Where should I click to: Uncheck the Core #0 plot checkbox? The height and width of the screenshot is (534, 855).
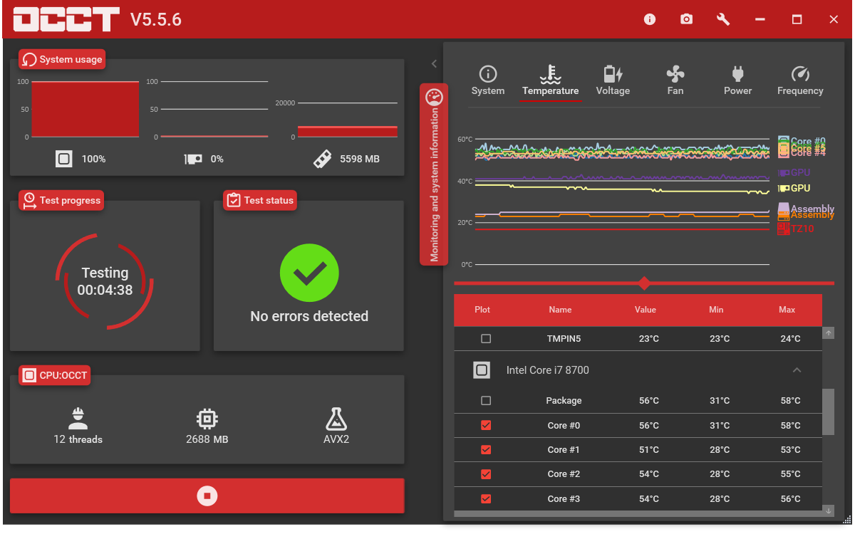coord(486,425)
